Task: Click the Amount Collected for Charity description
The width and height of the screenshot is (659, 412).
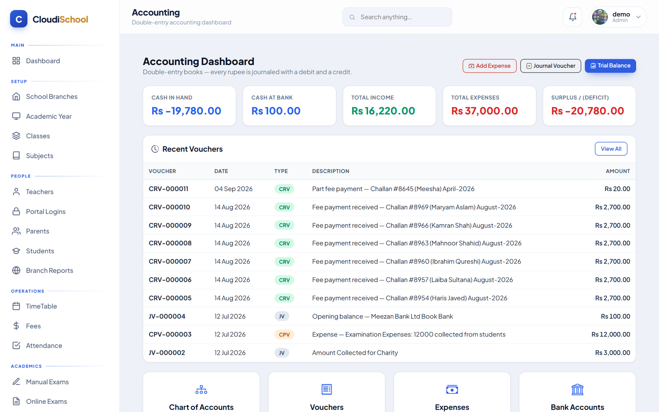Action: click(x=355, y=353)
